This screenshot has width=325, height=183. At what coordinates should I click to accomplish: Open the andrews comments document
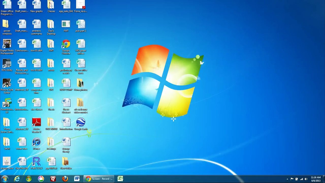36,27
